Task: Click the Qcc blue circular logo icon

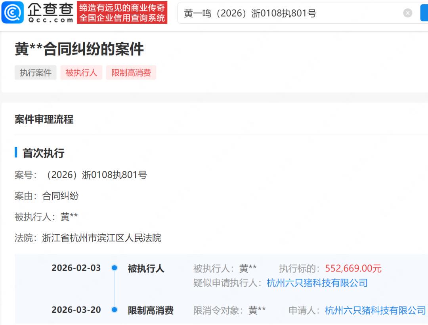Action: click(x=13, y=13)
